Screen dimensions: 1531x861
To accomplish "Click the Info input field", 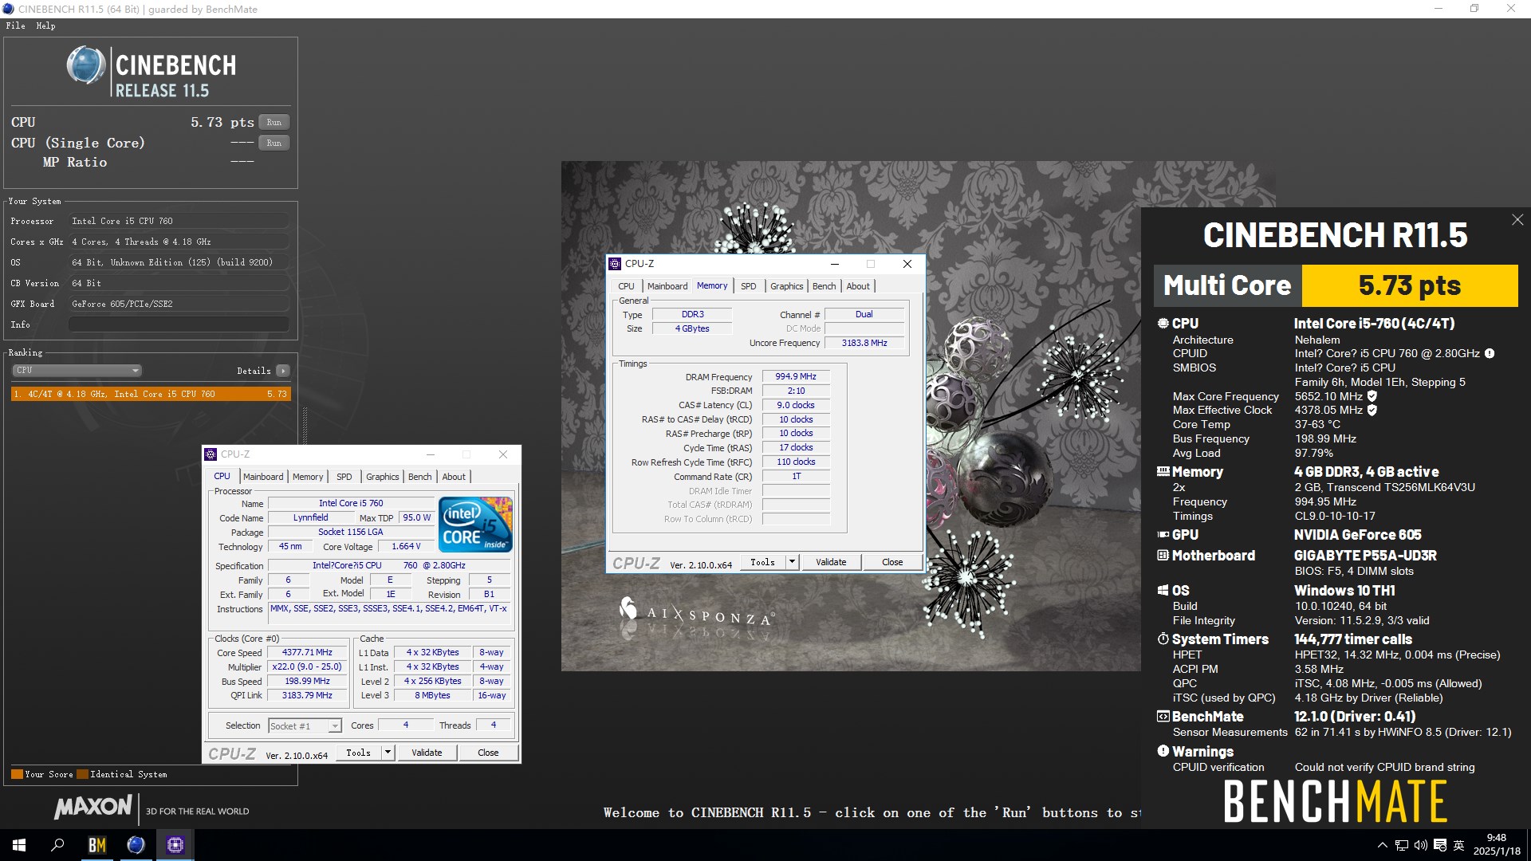I will [179, 324].
